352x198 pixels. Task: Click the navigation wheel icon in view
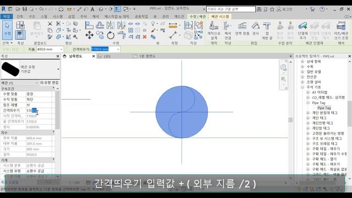coord(283,67)
